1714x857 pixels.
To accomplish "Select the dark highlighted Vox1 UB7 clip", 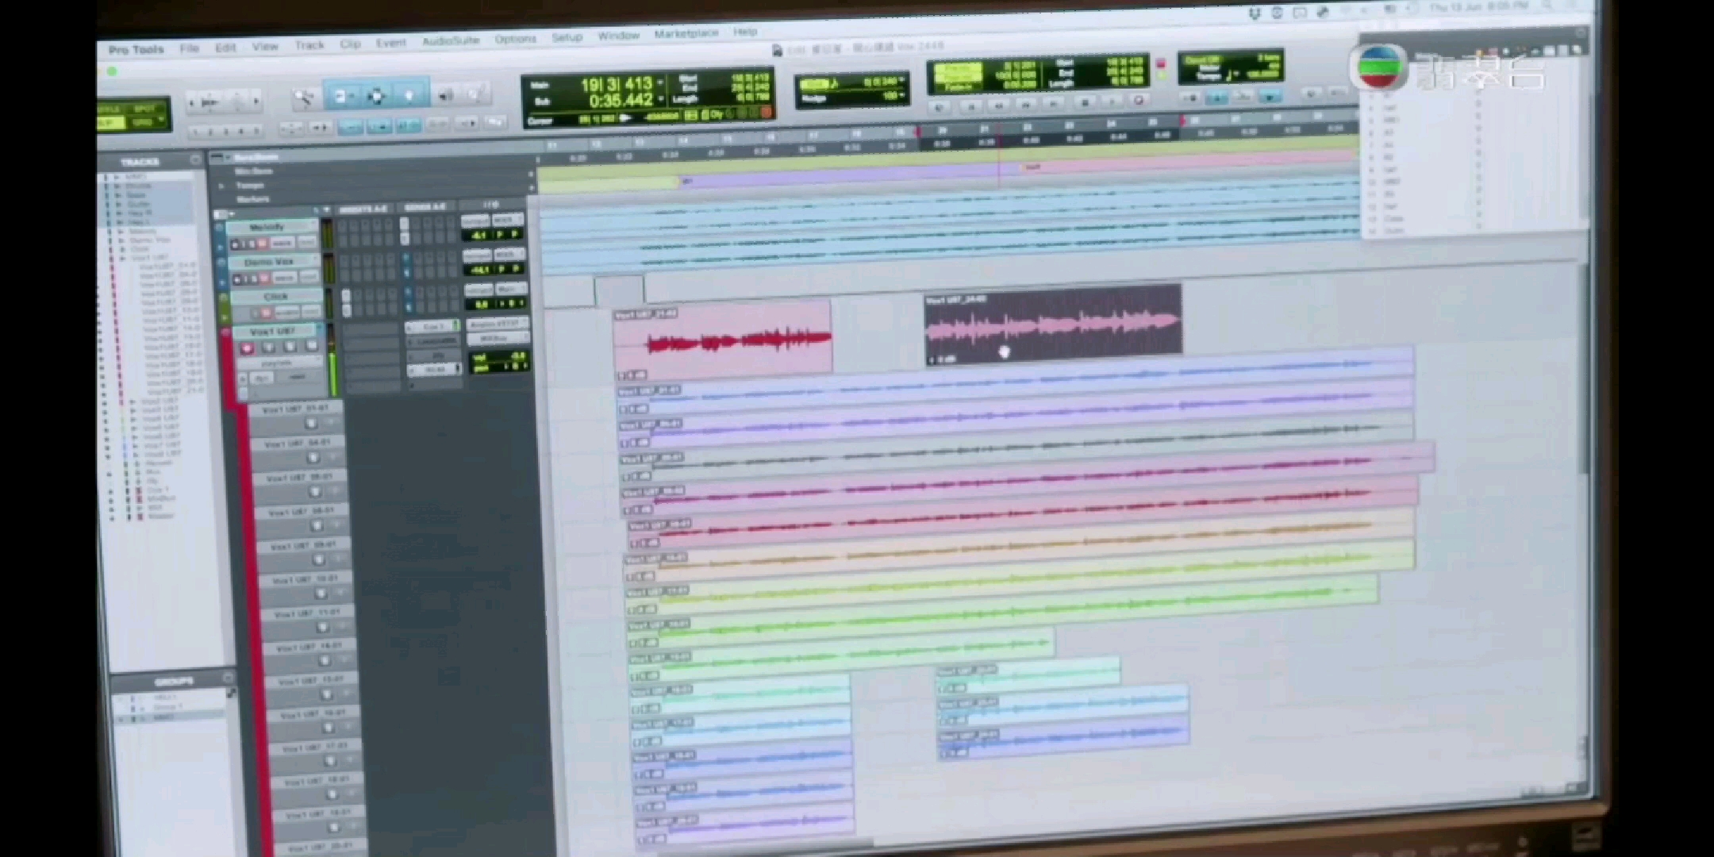I will tap(1054, 325).
